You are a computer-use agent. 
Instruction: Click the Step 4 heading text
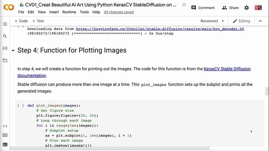coord(72,50)
